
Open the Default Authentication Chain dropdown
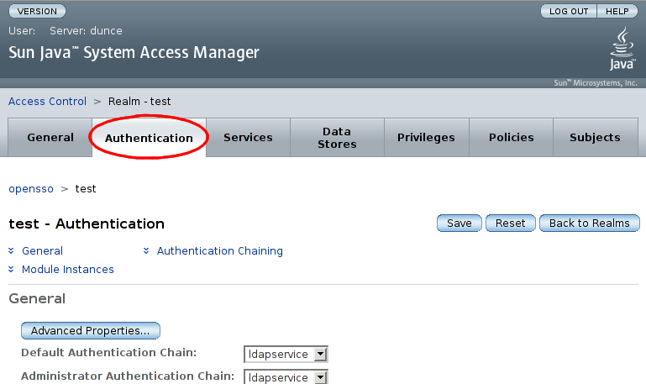coord(286,354)
